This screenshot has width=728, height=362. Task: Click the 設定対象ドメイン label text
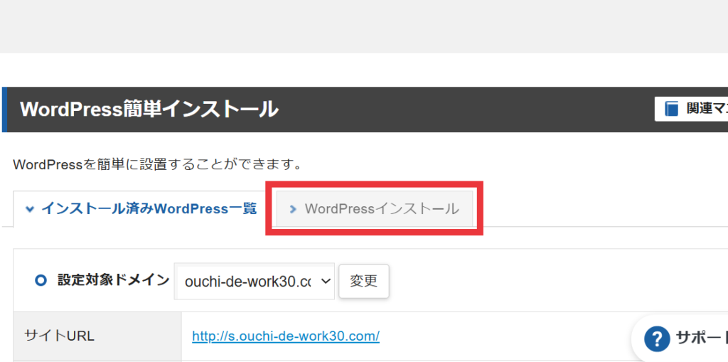[113, 280]
